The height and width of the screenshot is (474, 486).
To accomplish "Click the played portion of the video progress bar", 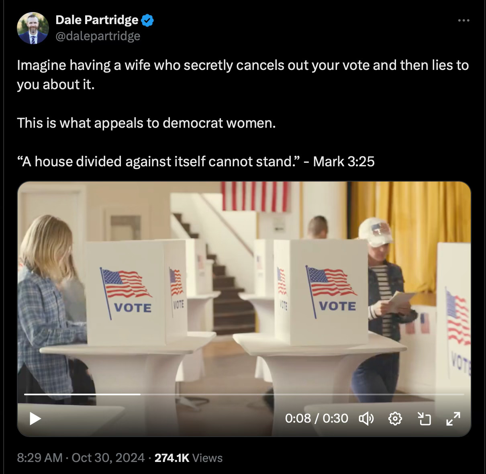I will [82, 394].
